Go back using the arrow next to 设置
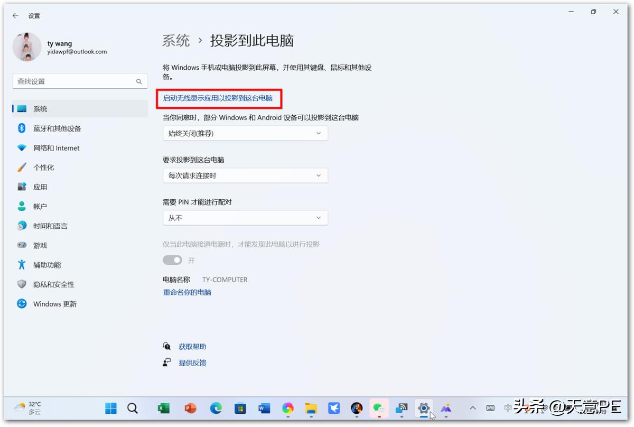 tap(15, 15)
